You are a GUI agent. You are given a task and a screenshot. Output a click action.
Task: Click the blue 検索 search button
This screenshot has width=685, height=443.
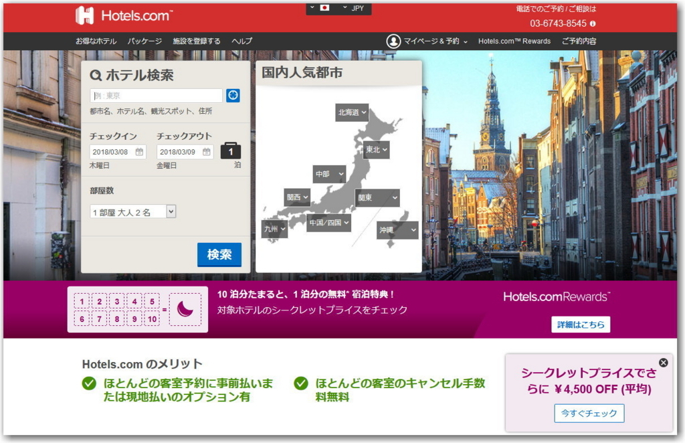tap(219, 255)
